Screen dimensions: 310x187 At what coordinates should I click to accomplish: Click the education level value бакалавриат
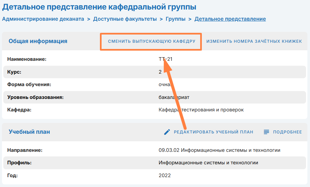(174, 97)
